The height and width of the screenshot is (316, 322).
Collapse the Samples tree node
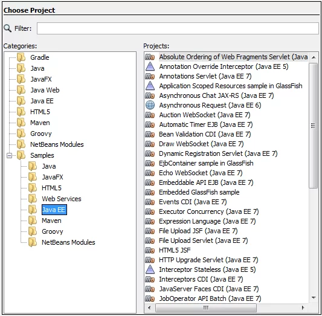[x=9, y=155]
